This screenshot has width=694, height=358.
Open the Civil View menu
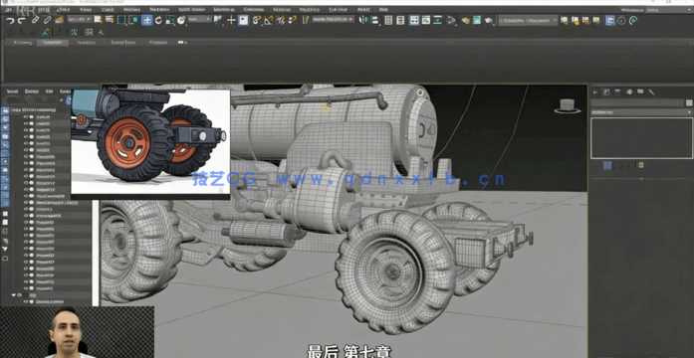(339, 9)
